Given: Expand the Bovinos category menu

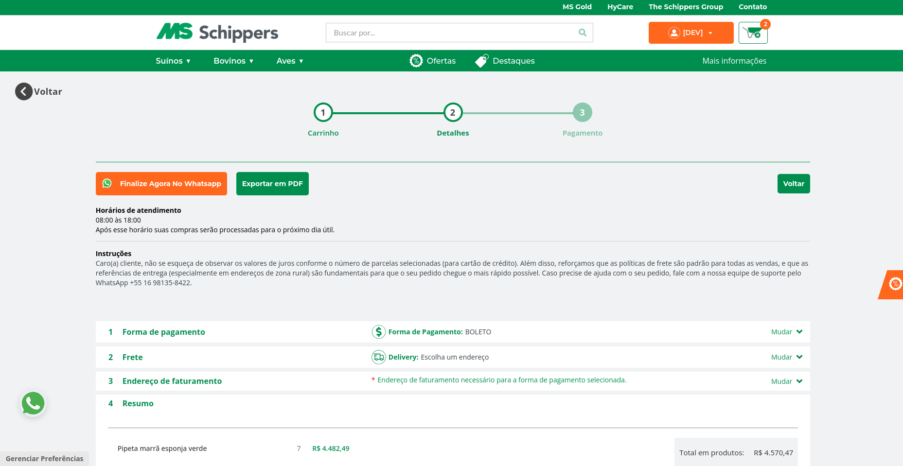Looking at the screenshot, I should [x=233, y=61].
